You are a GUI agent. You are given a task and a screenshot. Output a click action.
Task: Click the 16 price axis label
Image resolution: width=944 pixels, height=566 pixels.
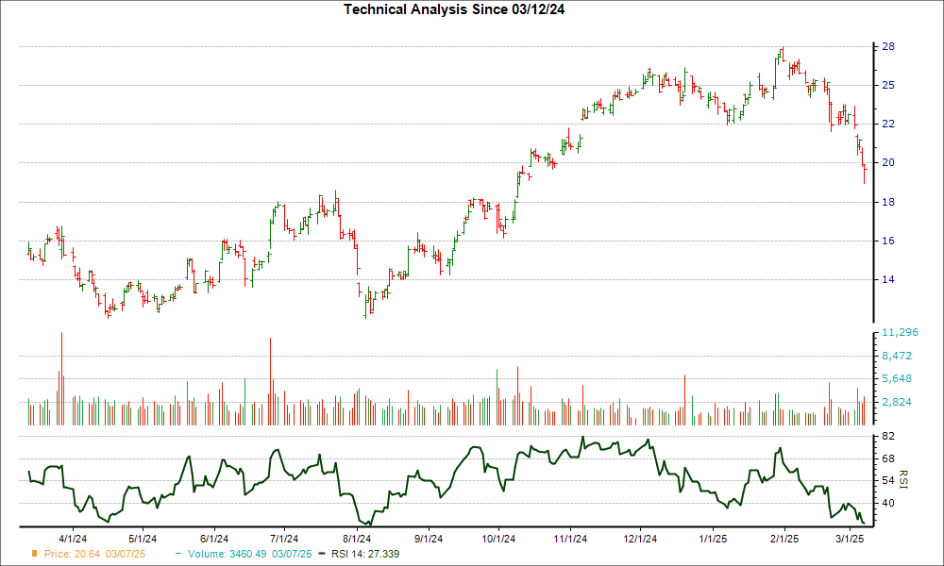888,241
